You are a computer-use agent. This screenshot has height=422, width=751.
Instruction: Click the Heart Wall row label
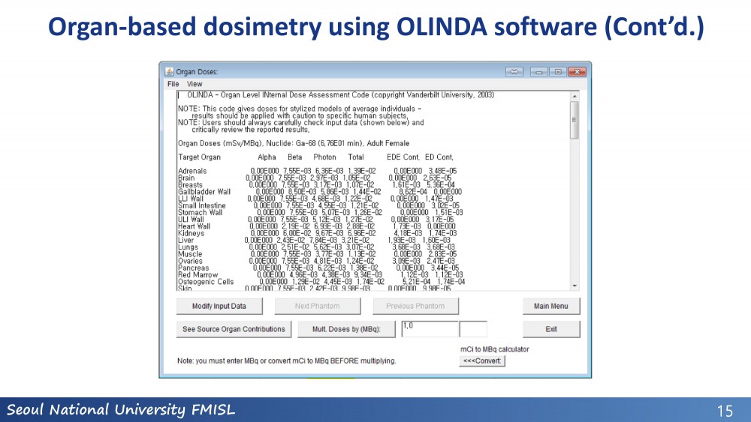point(194,226)
